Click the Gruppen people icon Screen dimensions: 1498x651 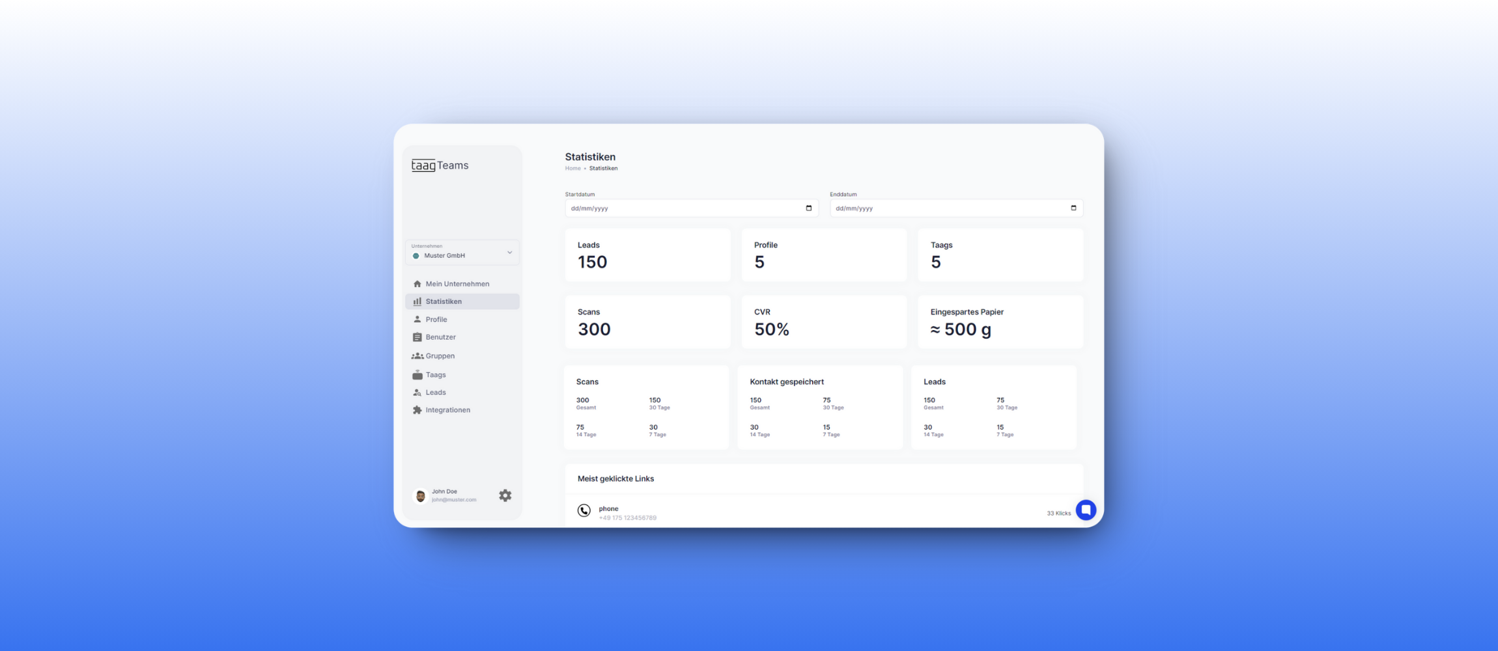pos(417,356)
